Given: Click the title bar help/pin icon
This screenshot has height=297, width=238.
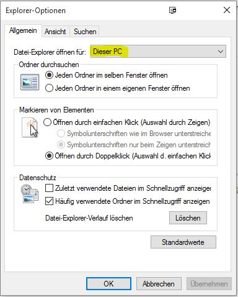Looking at the screenshot, I should 172,10.
